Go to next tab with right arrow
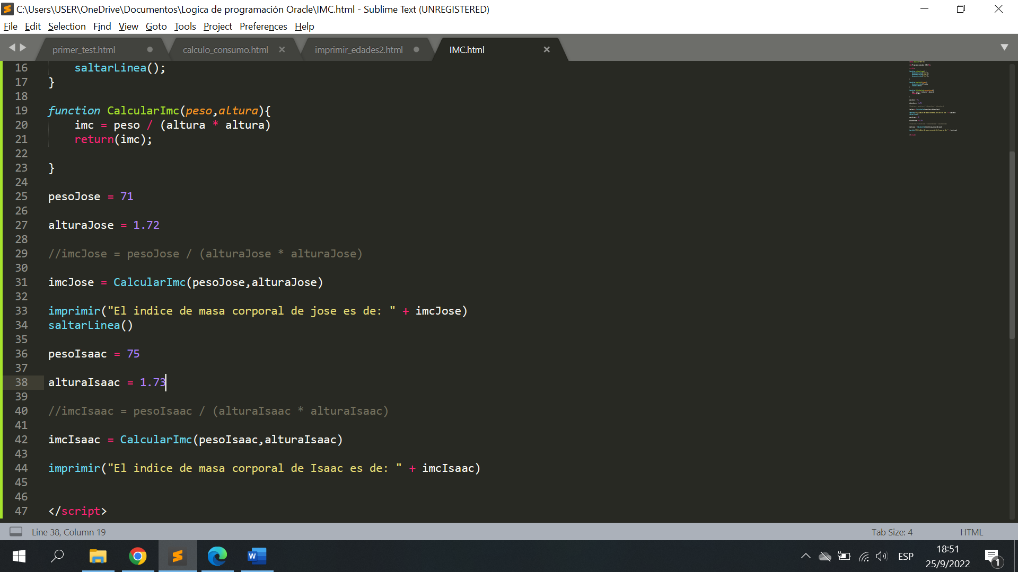Image resolution: width=1018 pixels, height=572 pixels. click(23, 48)
